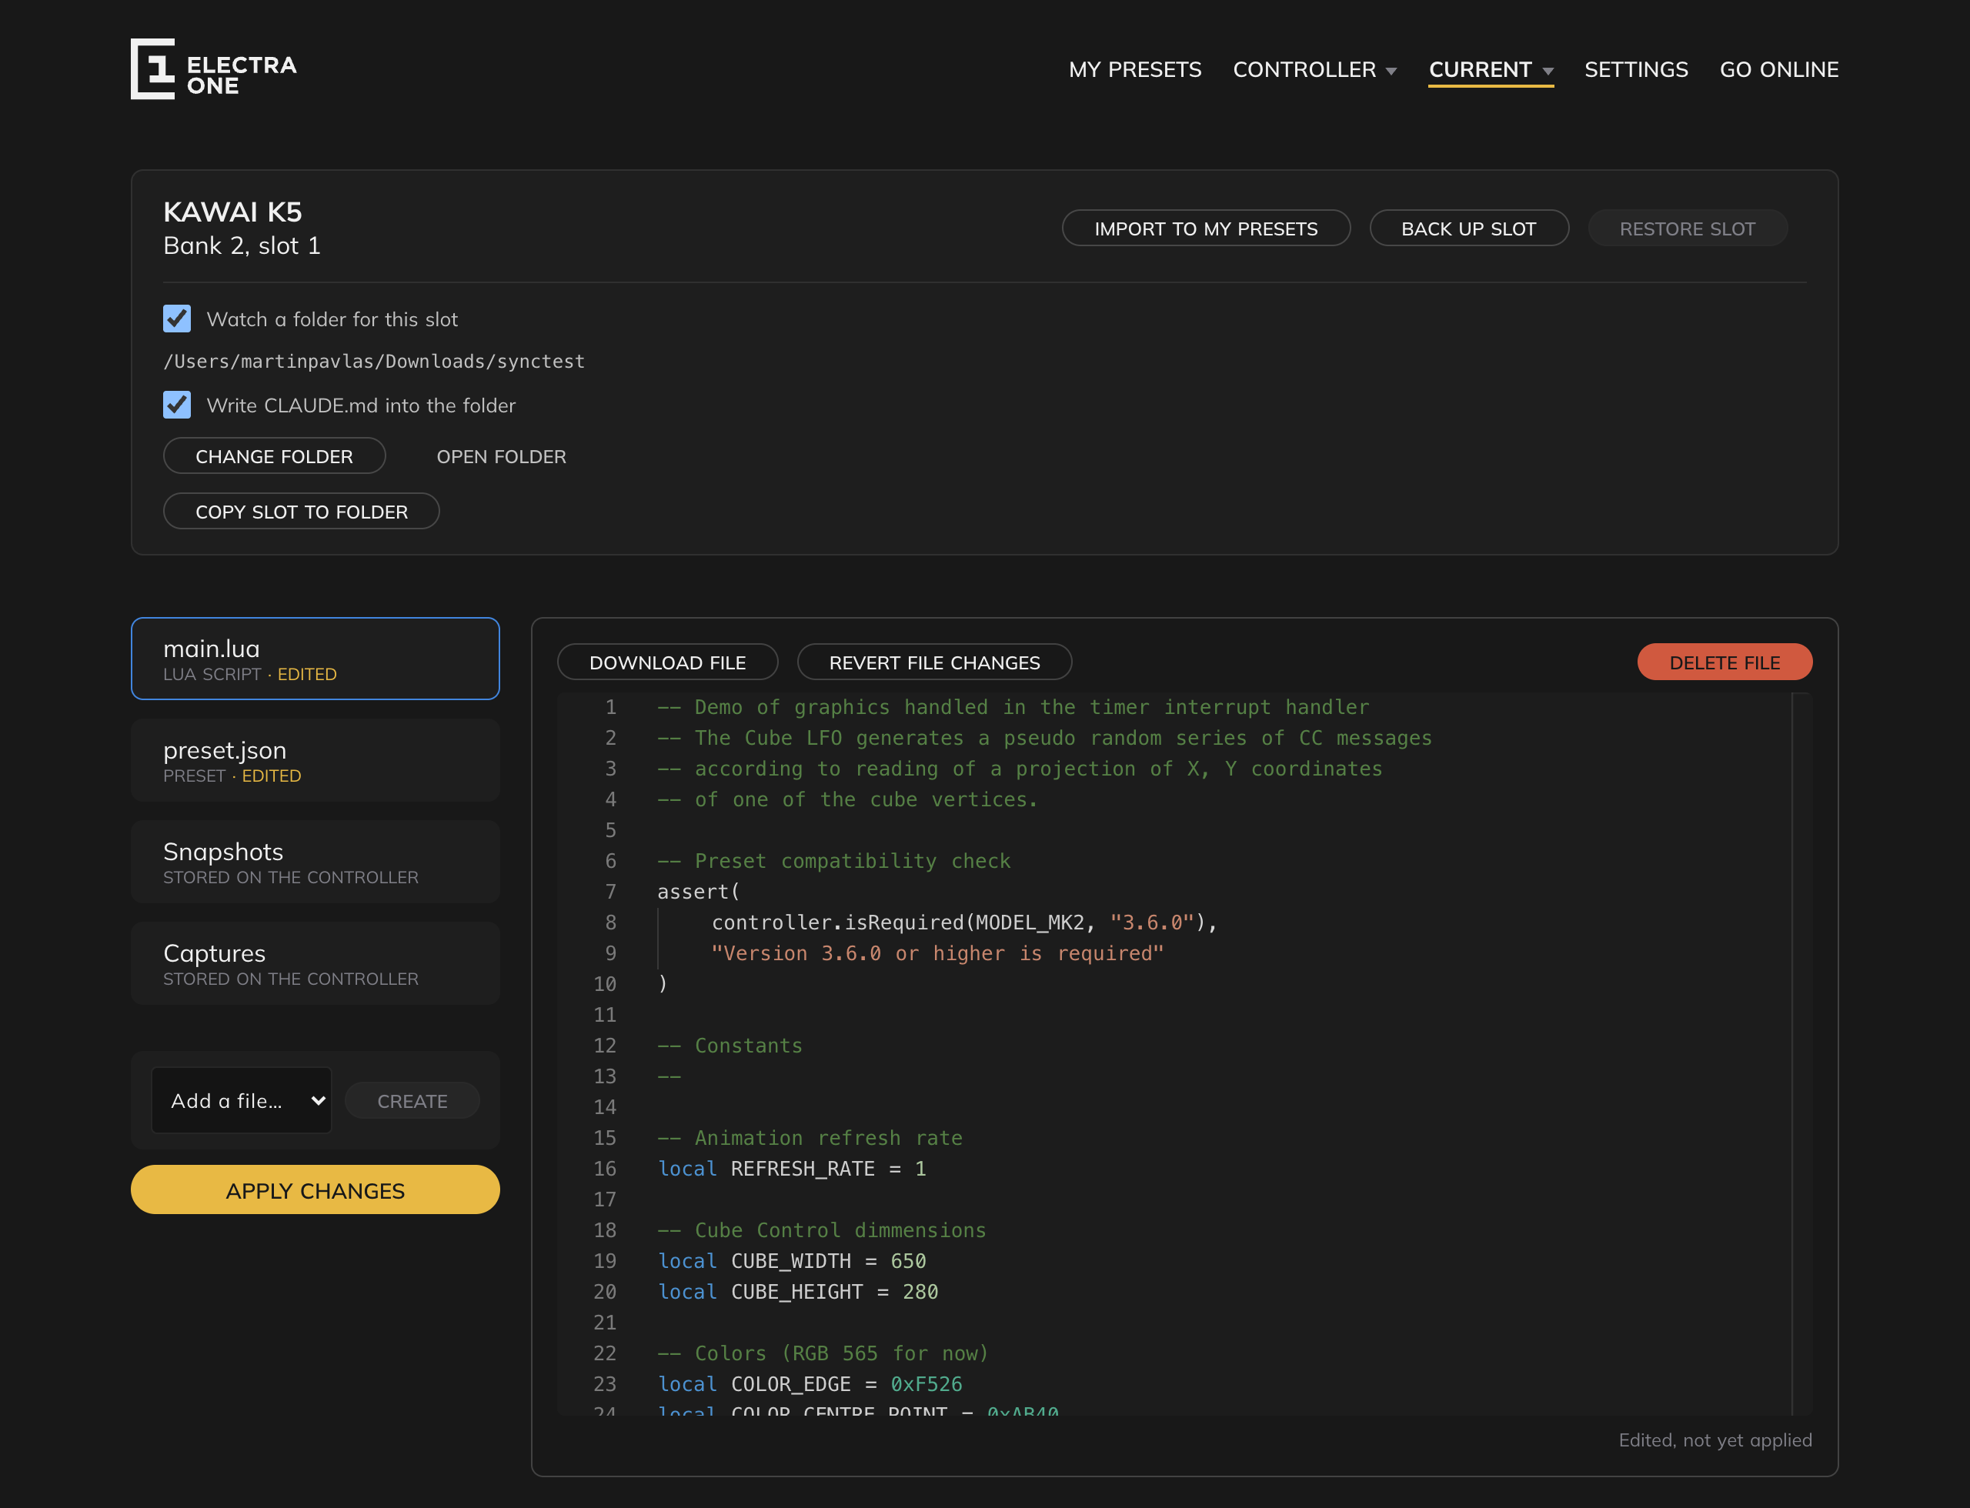Click DELETE FILE button
1970x1508 pixels.
pyautogui.click(x=1725, y=662)
